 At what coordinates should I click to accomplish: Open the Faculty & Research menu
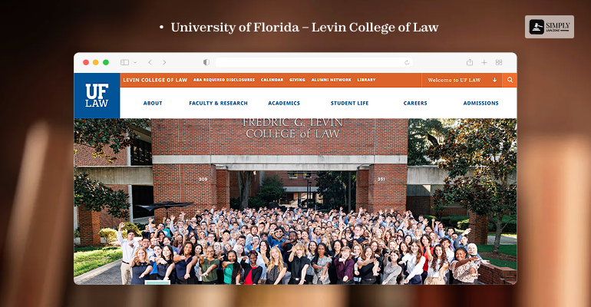tap(218, 103)
